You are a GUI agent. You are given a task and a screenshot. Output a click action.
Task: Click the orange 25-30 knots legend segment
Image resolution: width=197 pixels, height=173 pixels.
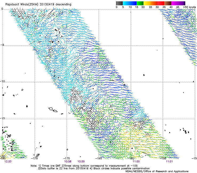tap(154, 3)
